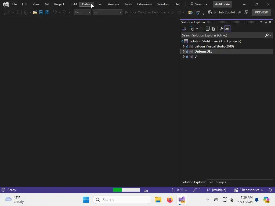Open the Debug configuration dropdown
Image resolution: width=275 pixels, height=206 pixels.
(x=82, y=12)
